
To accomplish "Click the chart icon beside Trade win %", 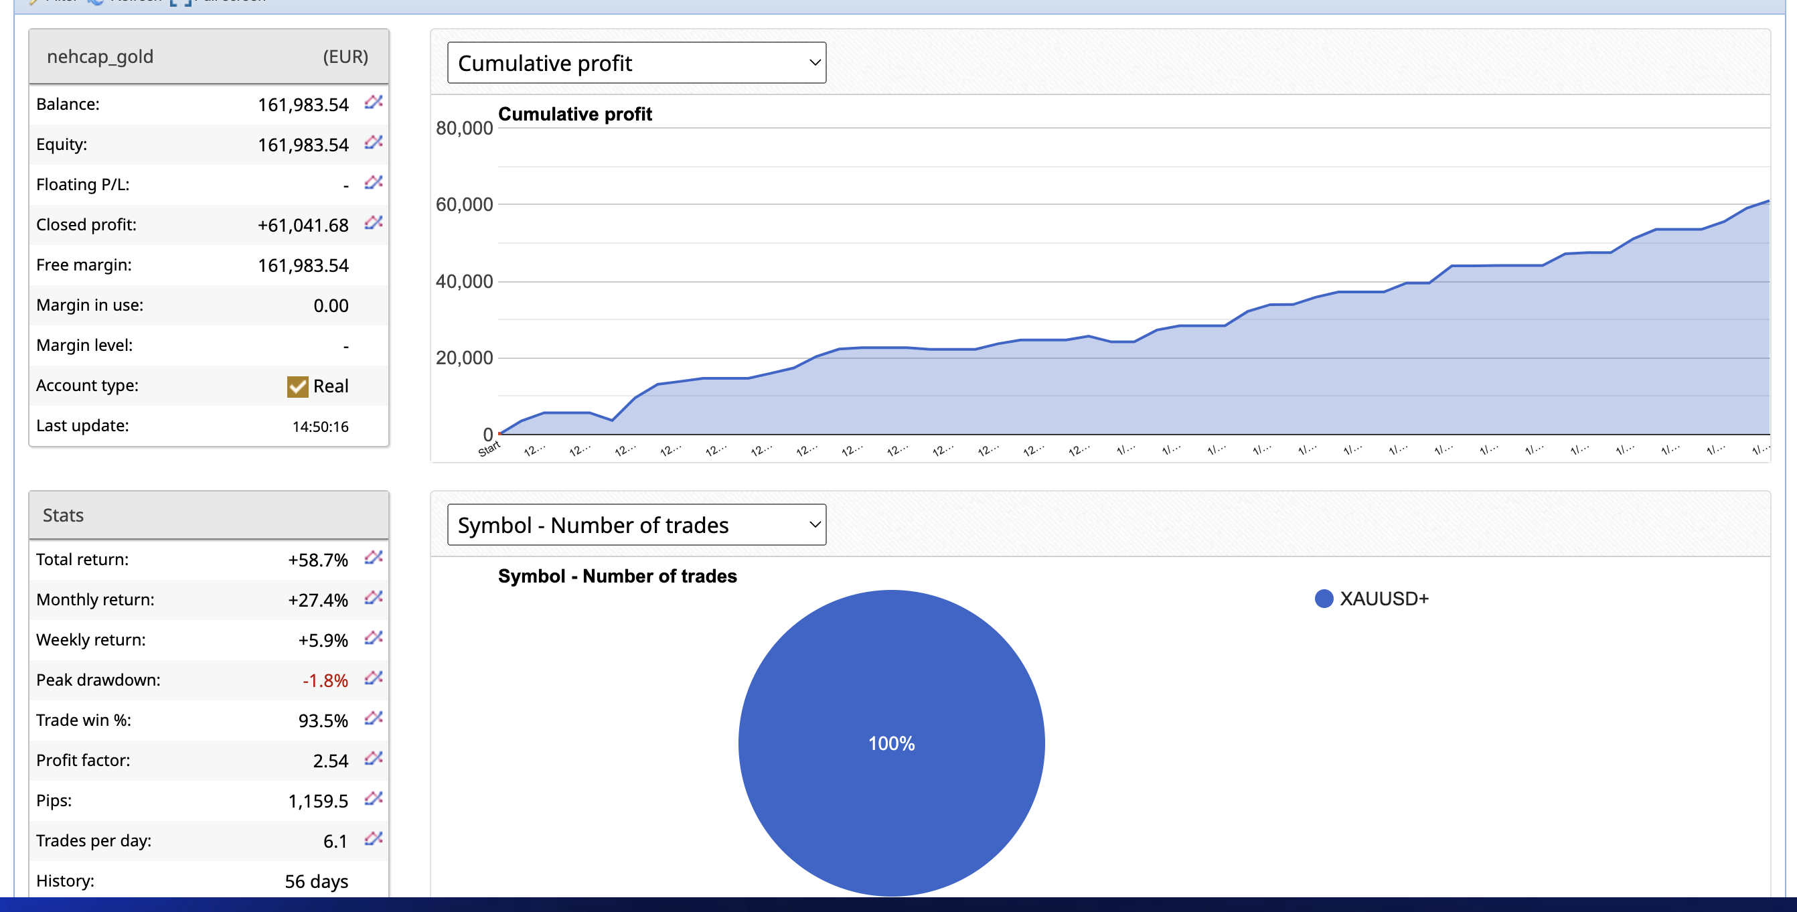I will click(x=373, y=718).
